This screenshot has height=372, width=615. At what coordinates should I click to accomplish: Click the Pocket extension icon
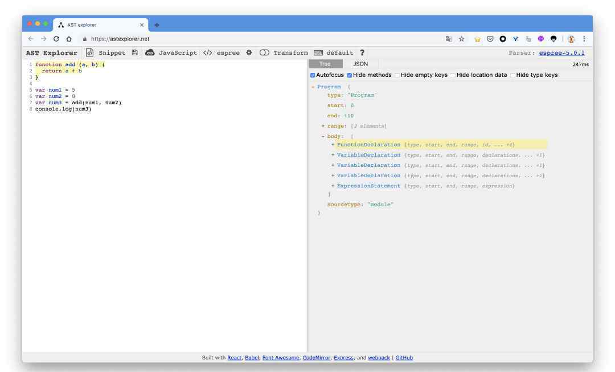click(x=490, y=39)
